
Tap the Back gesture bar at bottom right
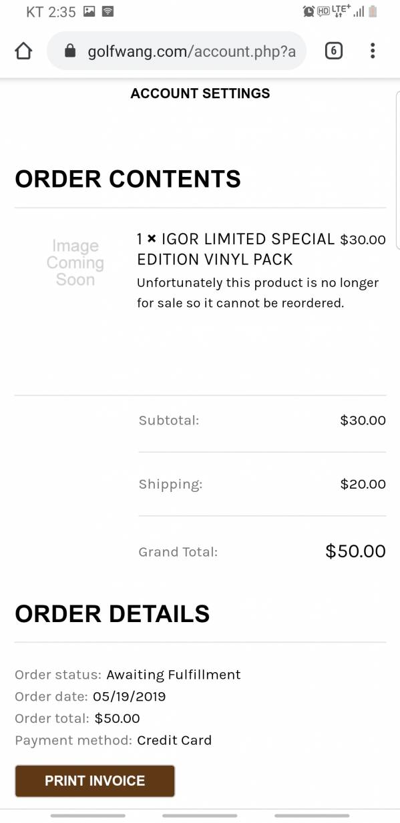tap(311, 815)
